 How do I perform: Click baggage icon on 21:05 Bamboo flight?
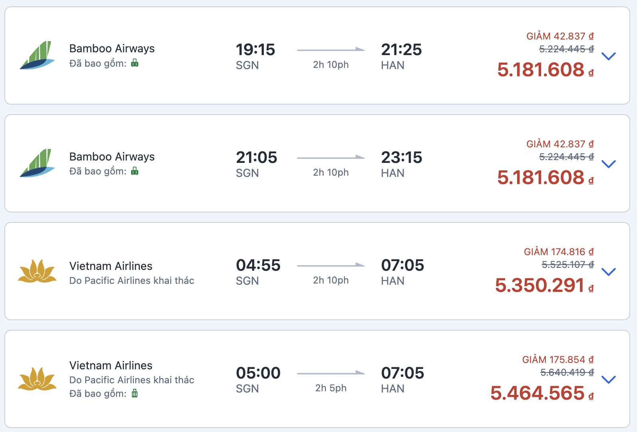135,171
